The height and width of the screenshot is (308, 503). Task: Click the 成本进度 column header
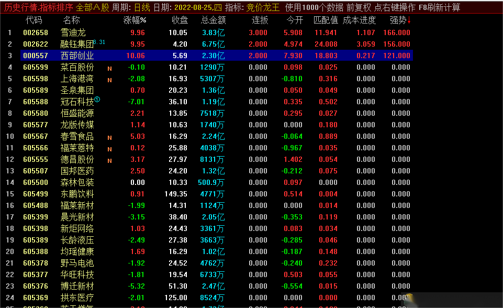[359, 20]
